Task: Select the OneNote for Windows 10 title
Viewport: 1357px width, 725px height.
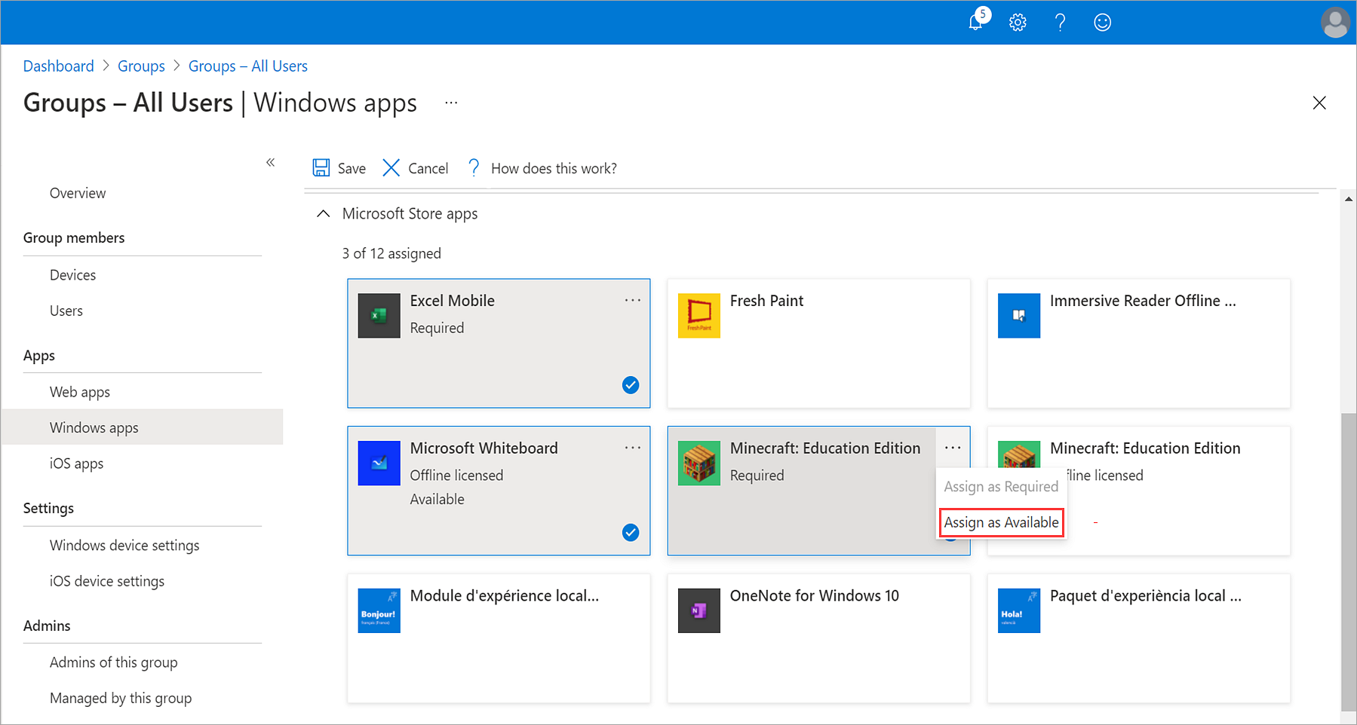Action: [x=815, y=595]
